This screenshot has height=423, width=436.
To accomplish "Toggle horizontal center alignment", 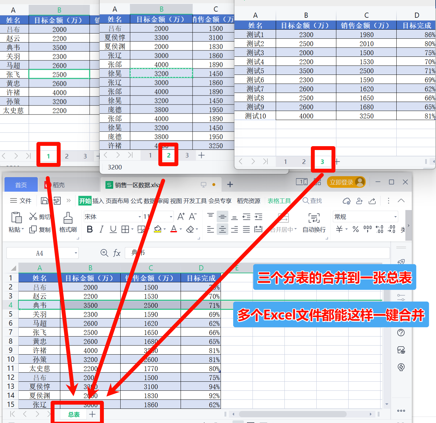I will pyautogui.click(x=222, y=229).
